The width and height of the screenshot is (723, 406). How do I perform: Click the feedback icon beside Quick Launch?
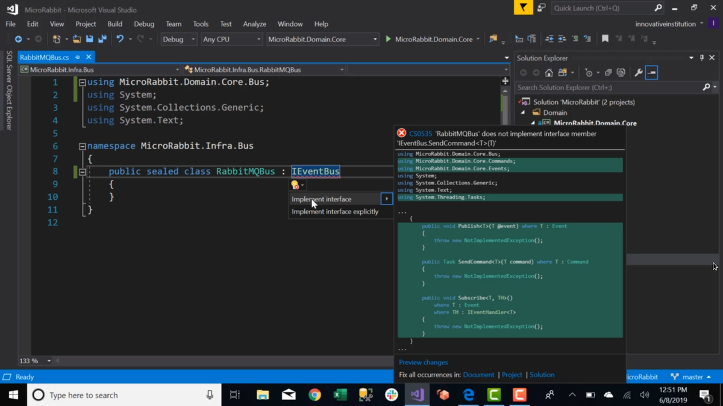coord(541,8)
